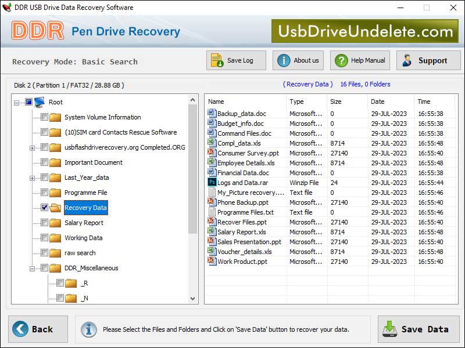Open the UsbDriveUndelete.com banner link
Image resolution: width=465 pixels, height=348 pixels.
click(365, 31)
